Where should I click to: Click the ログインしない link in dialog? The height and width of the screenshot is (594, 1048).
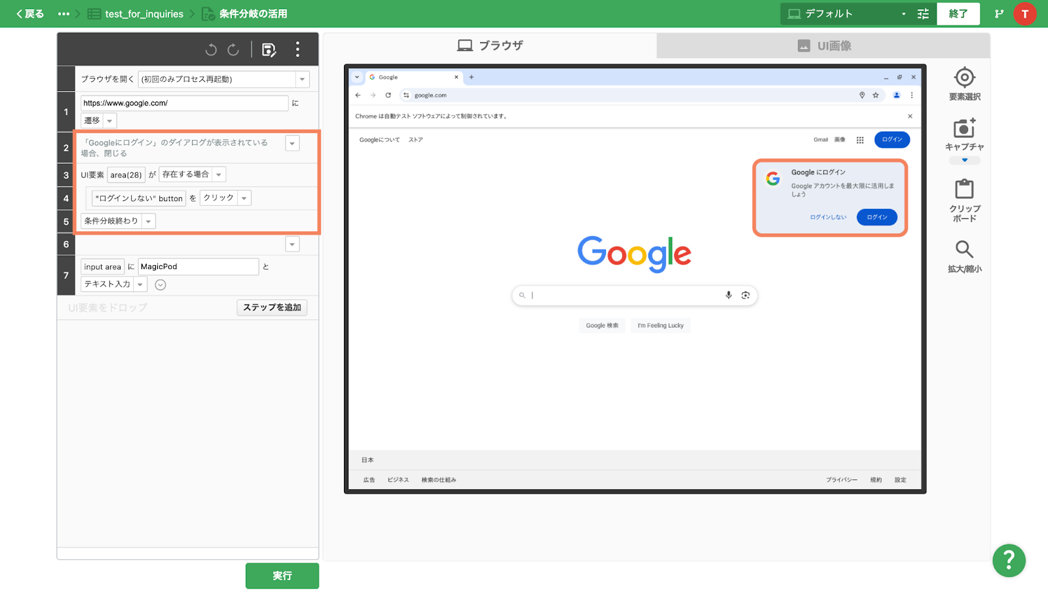pos(828,217)
